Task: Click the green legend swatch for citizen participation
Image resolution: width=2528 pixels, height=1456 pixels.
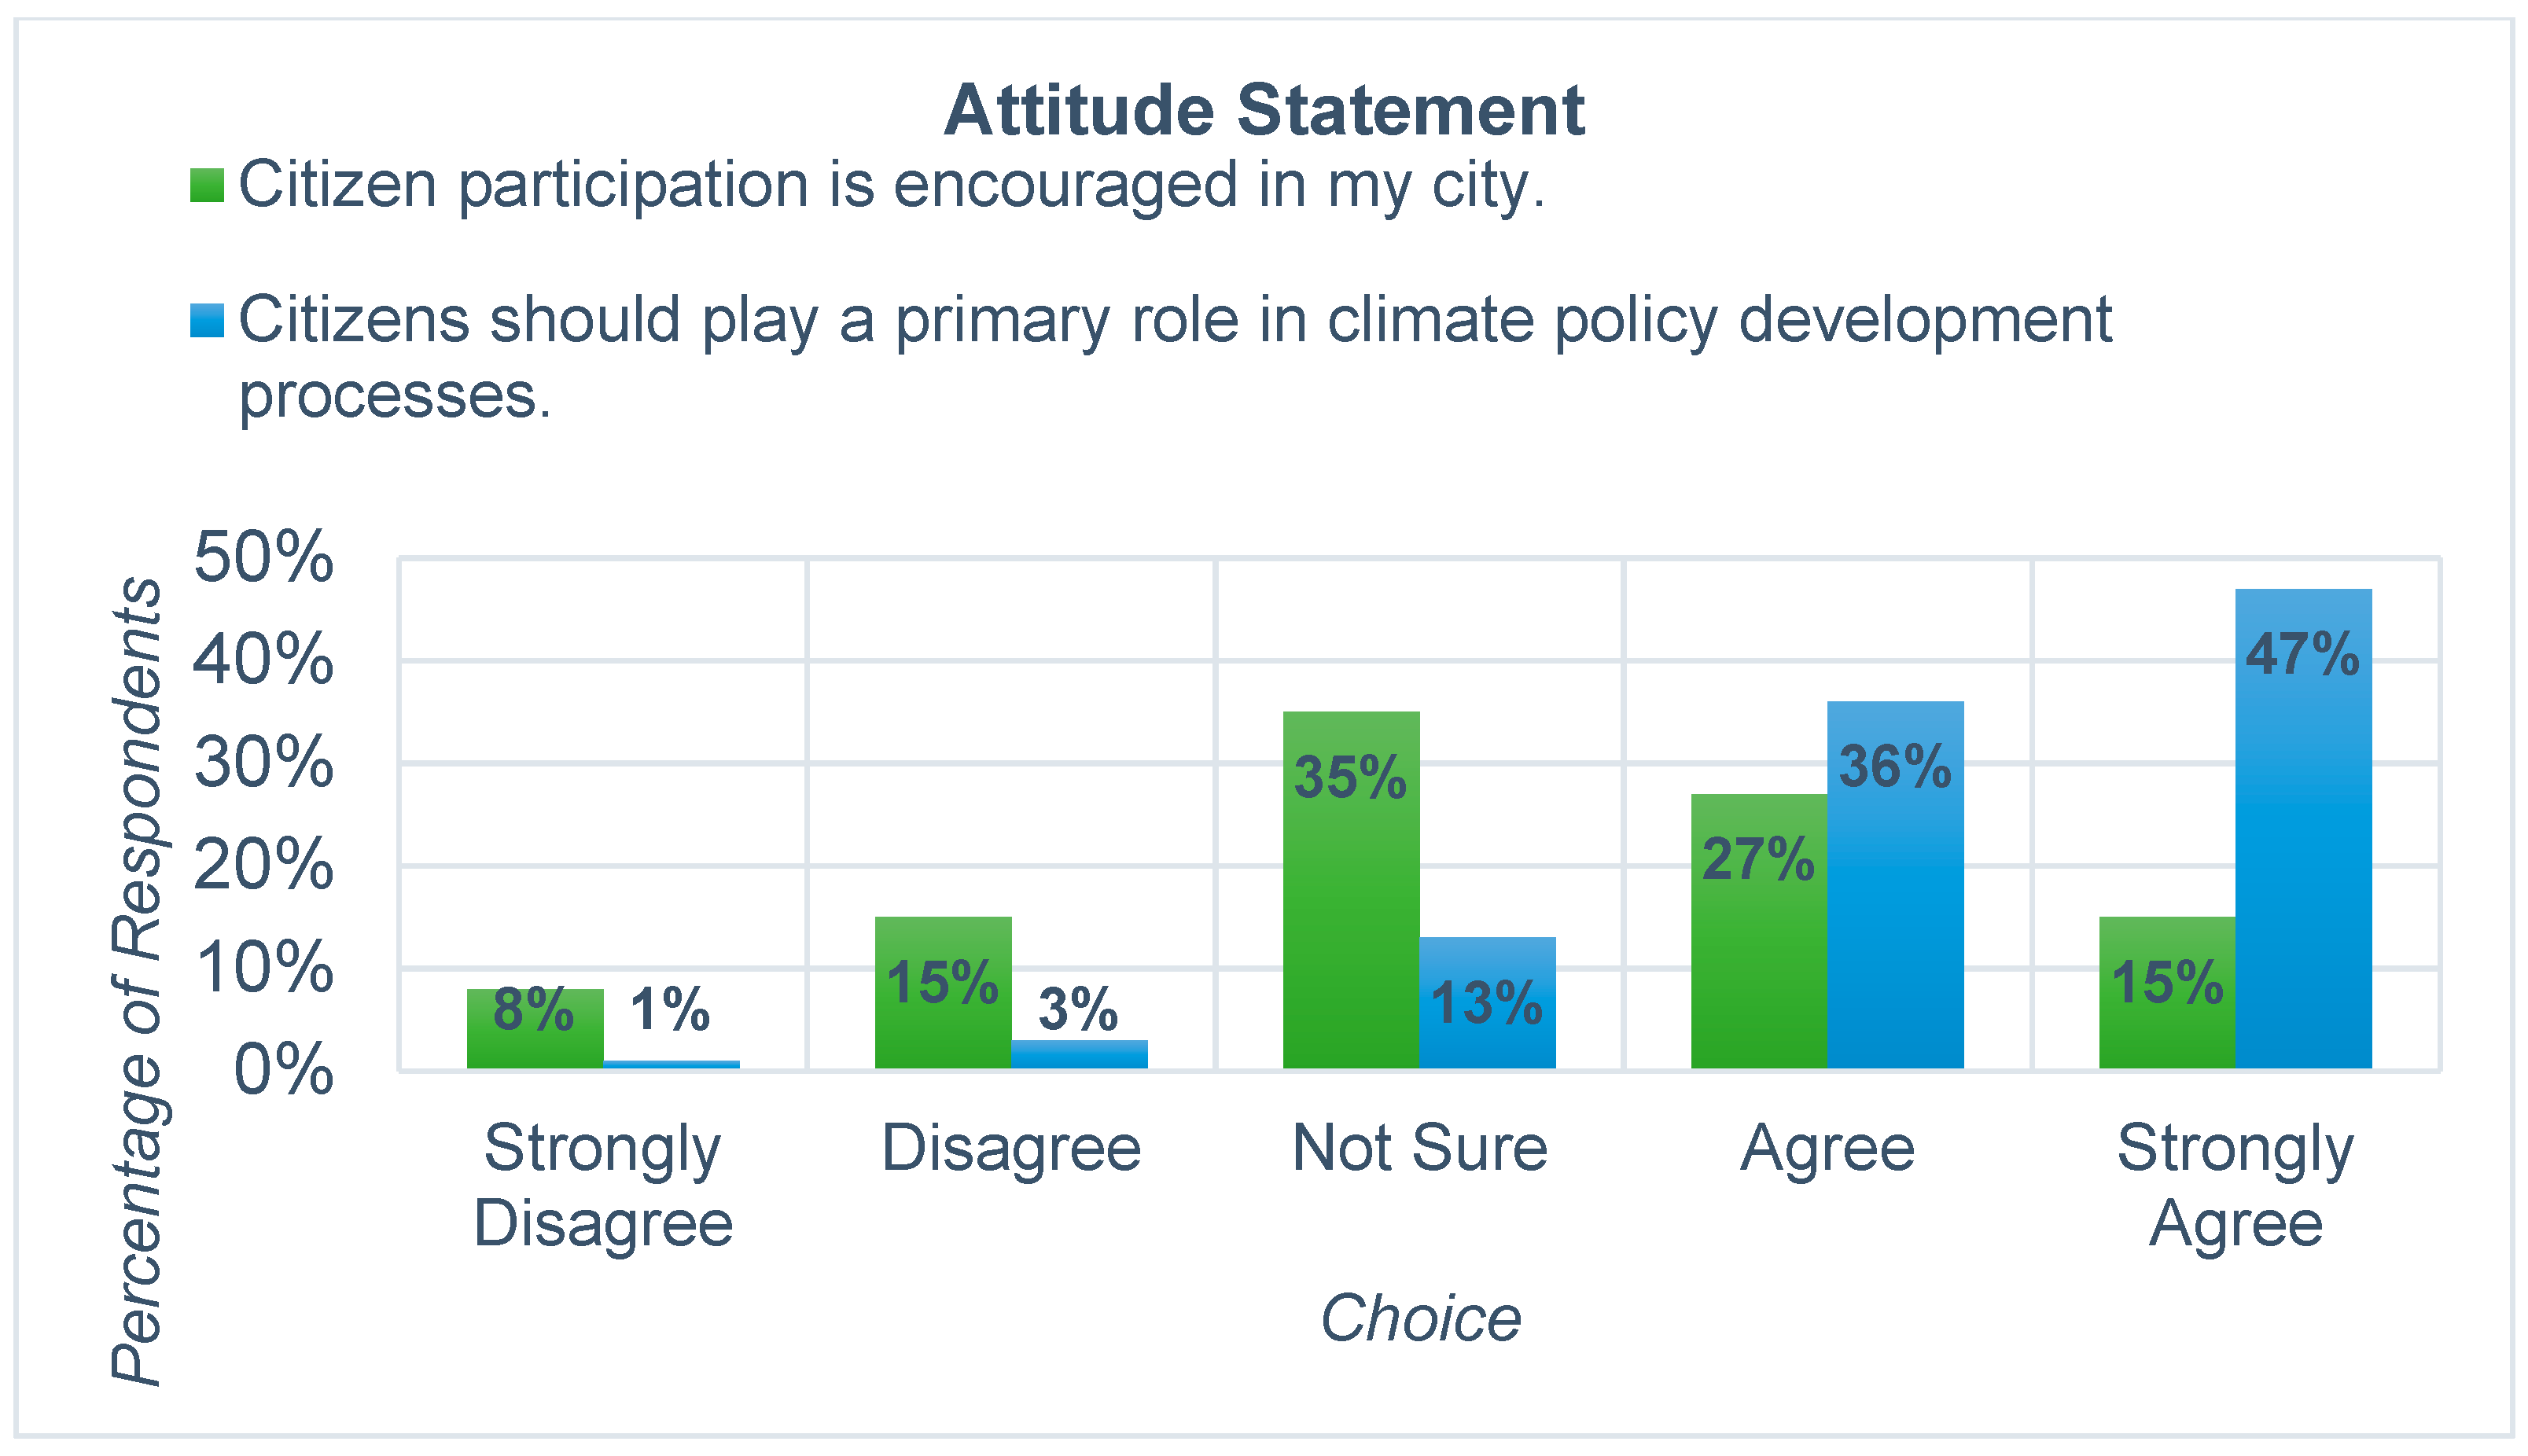Action: point(206,185)
